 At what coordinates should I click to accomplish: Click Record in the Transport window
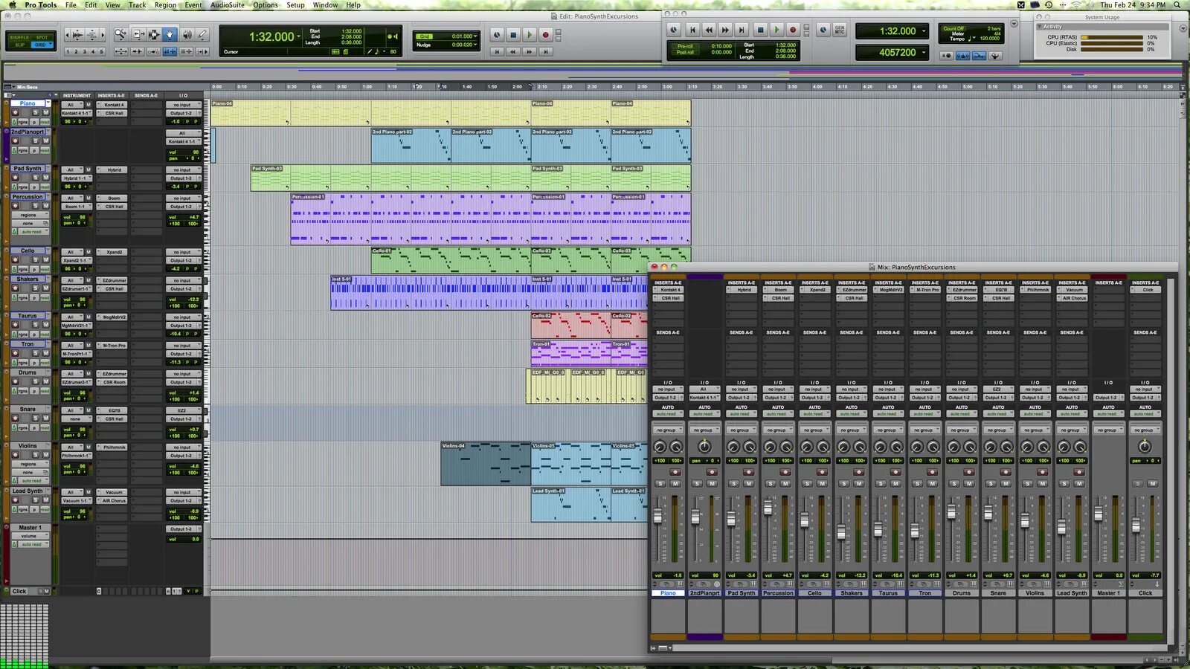point(793,30)
